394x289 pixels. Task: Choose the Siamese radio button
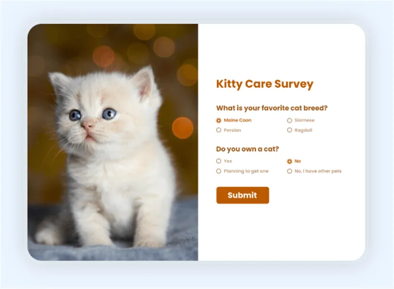pos(290,120)
